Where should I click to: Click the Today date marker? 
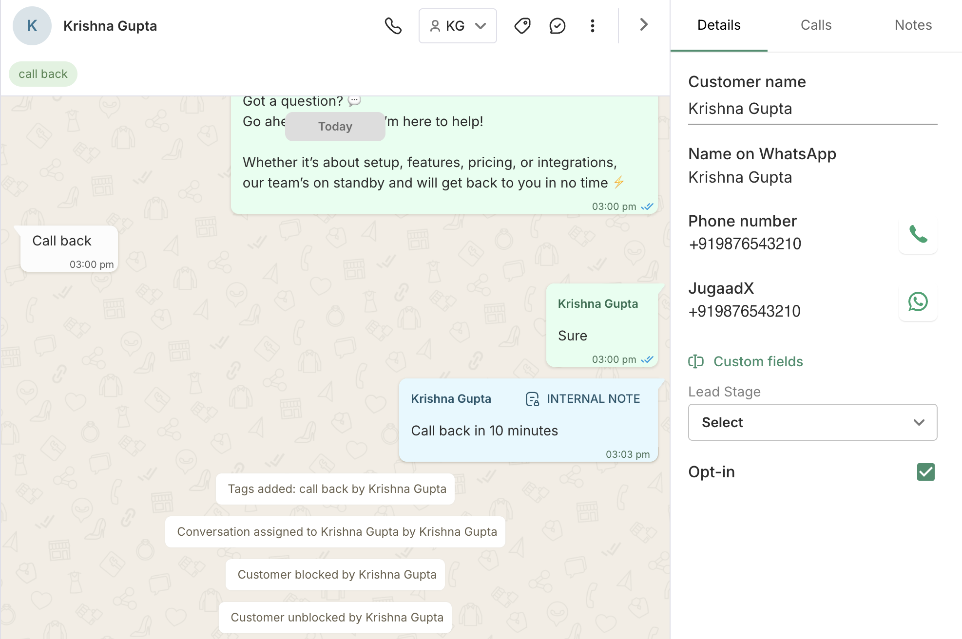(335, 127)
